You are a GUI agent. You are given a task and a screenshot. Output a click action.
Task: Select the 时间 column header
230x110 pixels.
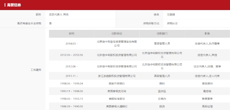click(x=72, y=34)
